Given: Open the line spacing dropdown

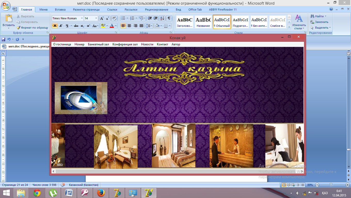Looking at the screenshot, I should [149, 26].
